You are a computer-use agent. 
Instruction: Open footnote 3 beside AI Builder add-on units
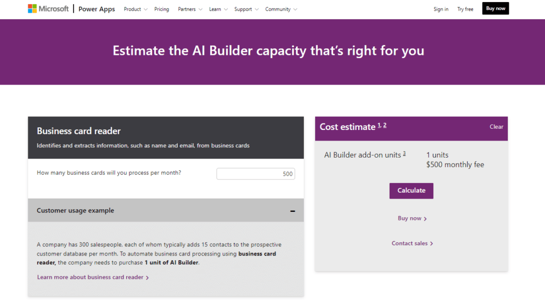click(x=404, y=153)
